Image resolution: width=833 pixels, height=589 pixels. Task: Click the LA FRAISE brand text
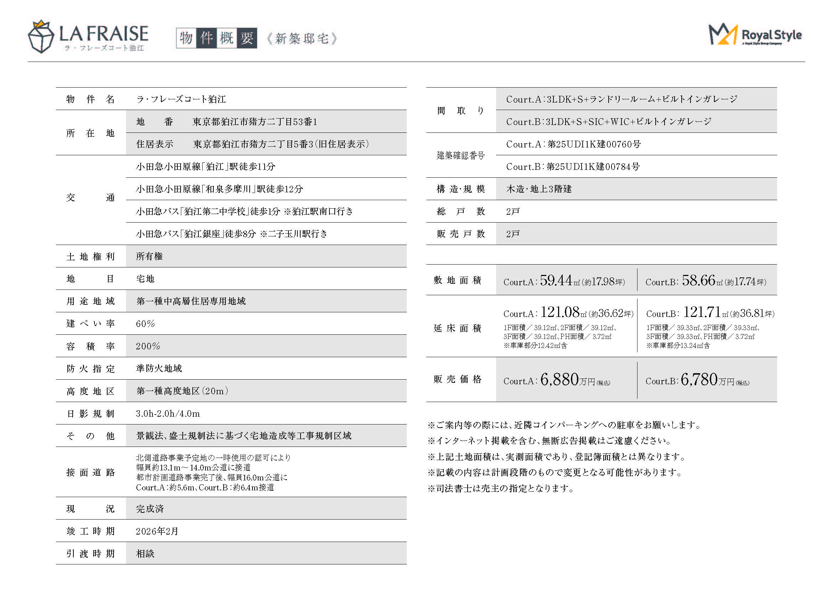coord(104,33)
